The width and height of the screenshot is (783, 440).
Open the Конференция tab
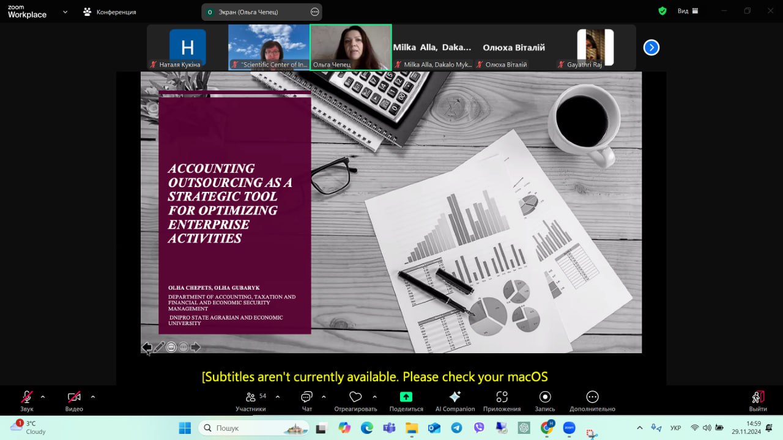110,12
